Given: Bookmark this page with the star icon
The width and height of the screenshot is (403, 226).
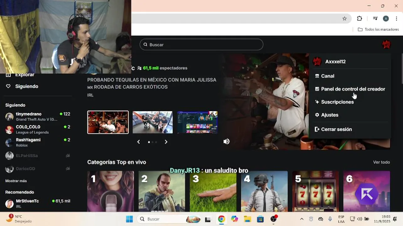Looking at the screenshot, I should point(344,19).
